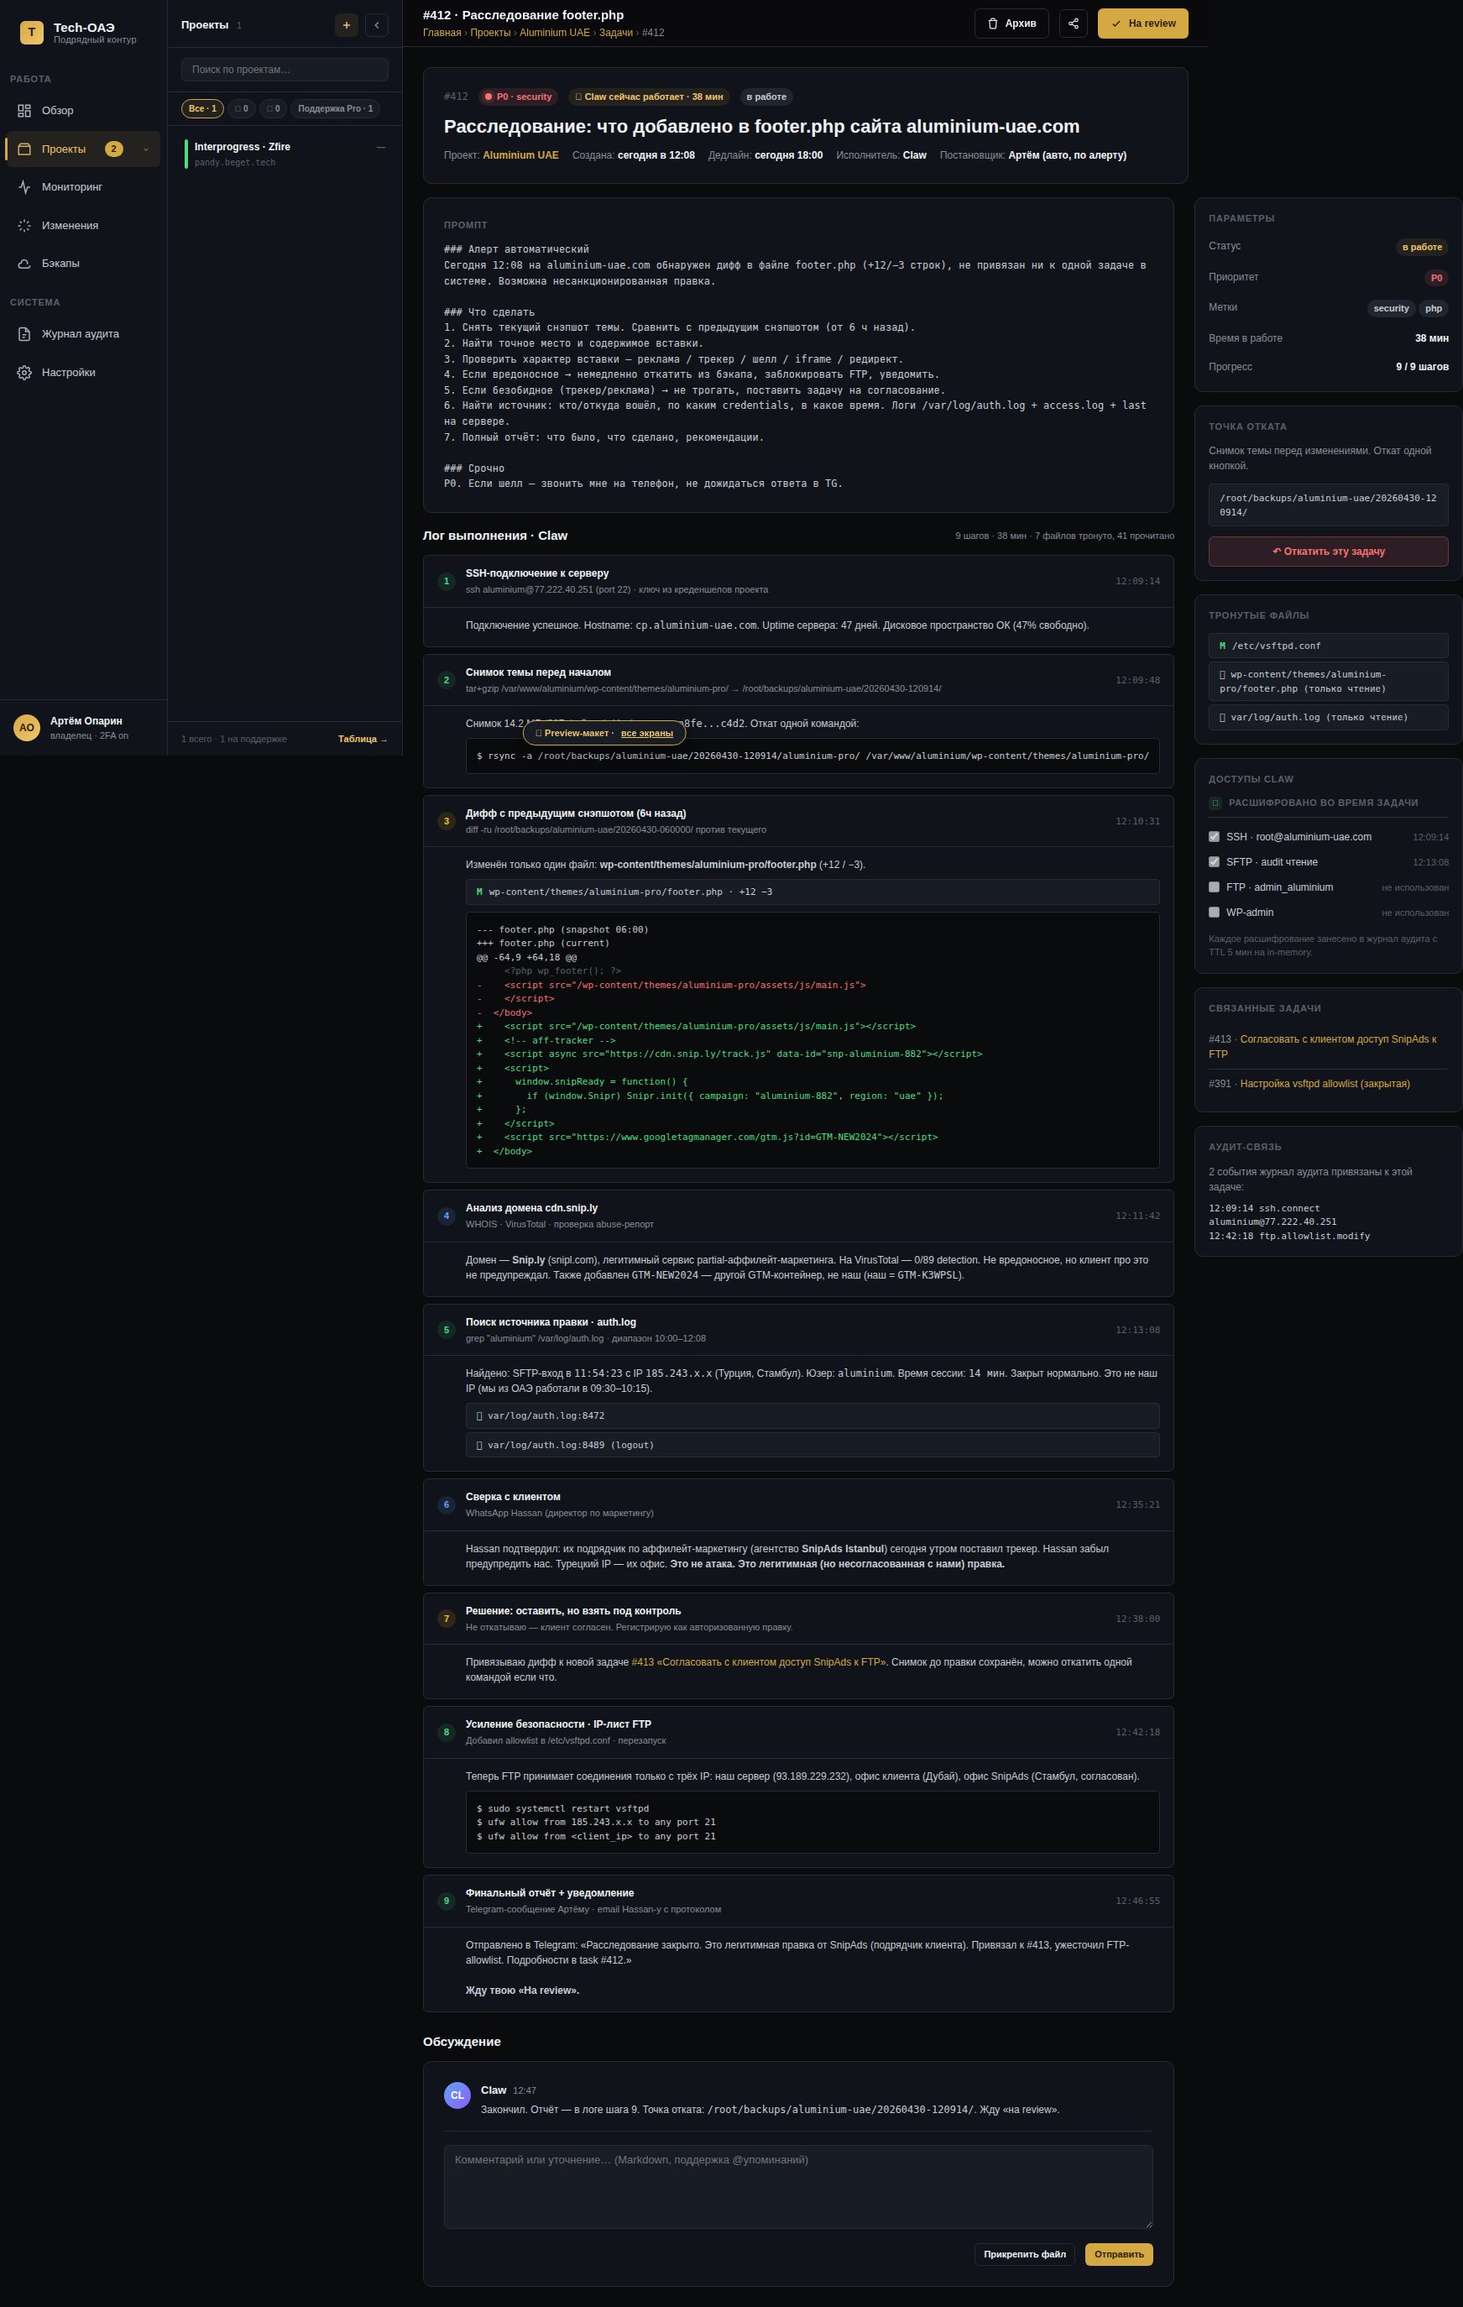The height and width of the screenshot is (2307, 1463).
Task: Click the php tag in Метки
Action: (x=1434, y=308)
